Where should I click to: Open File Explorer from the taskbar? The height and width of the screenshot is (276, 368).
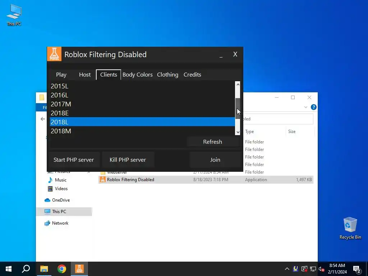tap(44, 269)
